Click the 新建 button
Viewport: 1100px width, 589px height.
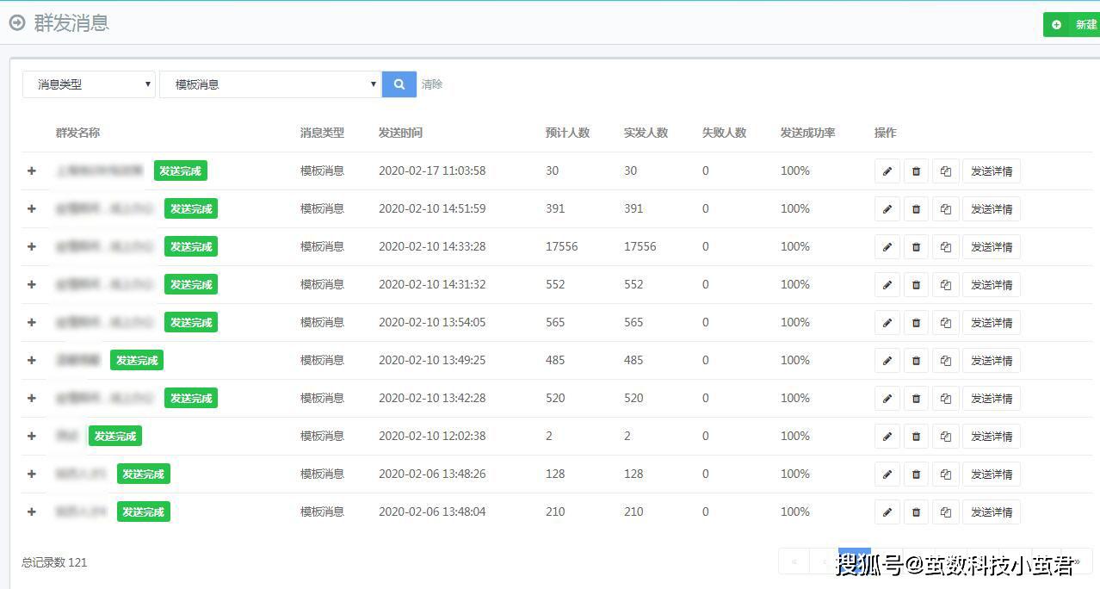click(1080, 24)
